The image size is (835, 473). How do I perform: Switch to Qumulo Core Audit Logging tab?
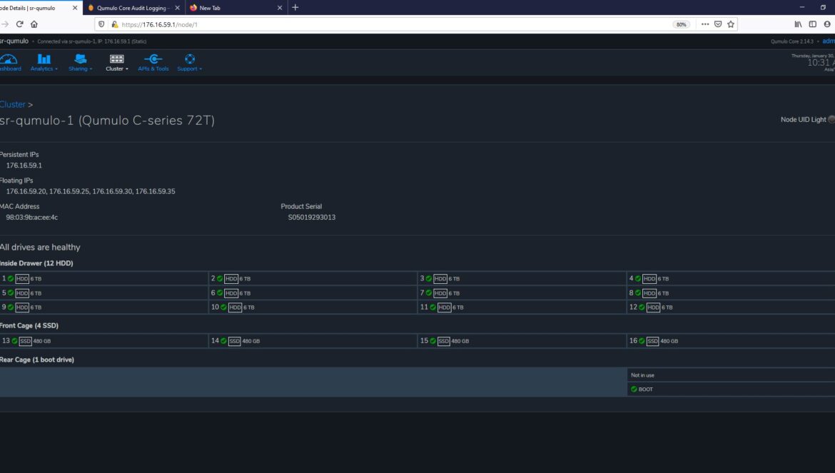pyautogui.click(x=134, y=7)
